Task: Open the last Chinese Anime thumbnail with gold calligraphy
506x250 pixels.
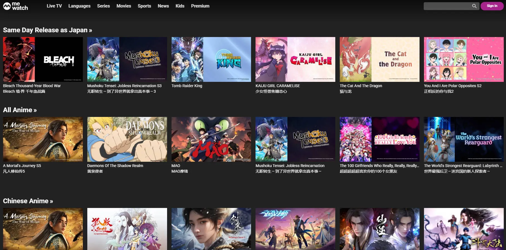Action: point(464,229)
